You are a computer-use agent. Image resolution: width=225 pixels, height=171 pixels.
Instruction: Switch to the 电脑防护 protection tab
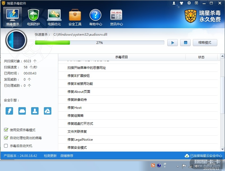pos(33,17)
